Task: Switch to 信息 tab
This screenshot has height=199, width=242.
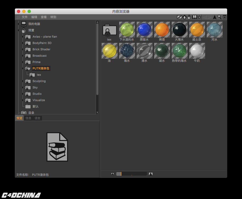Action: tap(28, 118)
